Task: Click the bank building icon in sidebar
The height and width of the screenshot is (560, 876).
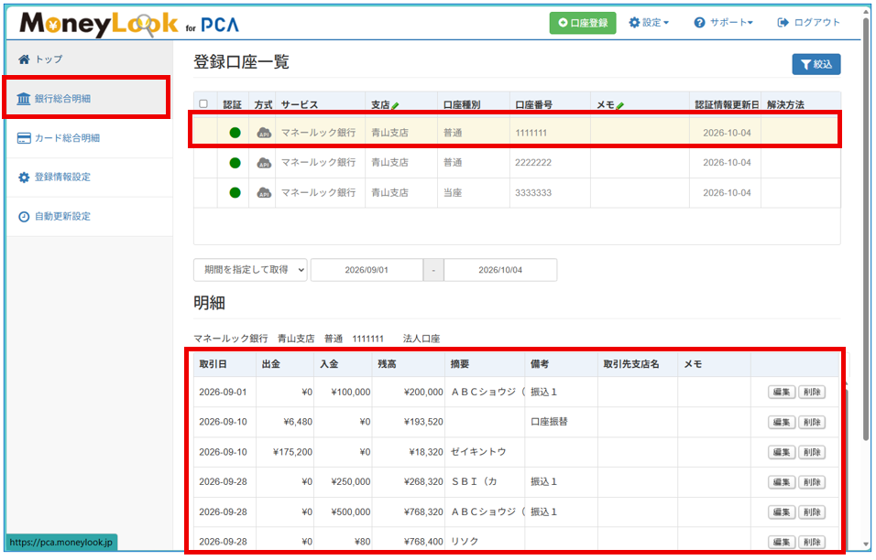Action: click(24, 99)
